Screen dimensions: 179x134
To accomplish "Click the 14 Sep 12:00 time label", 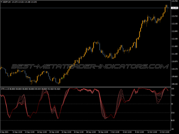I will (x=30, y=132).
